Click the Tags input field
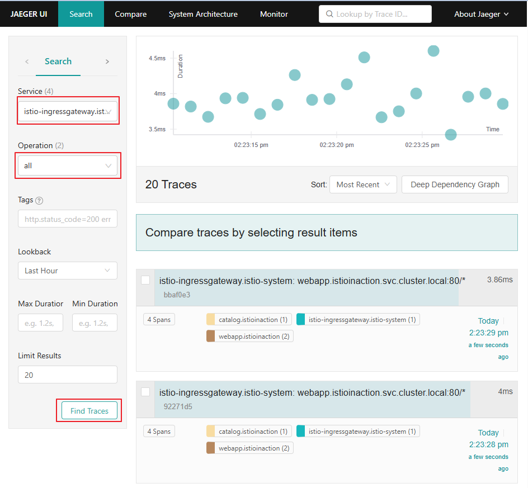The height and width of the screenshot is (488, 528). pos(68,219)
